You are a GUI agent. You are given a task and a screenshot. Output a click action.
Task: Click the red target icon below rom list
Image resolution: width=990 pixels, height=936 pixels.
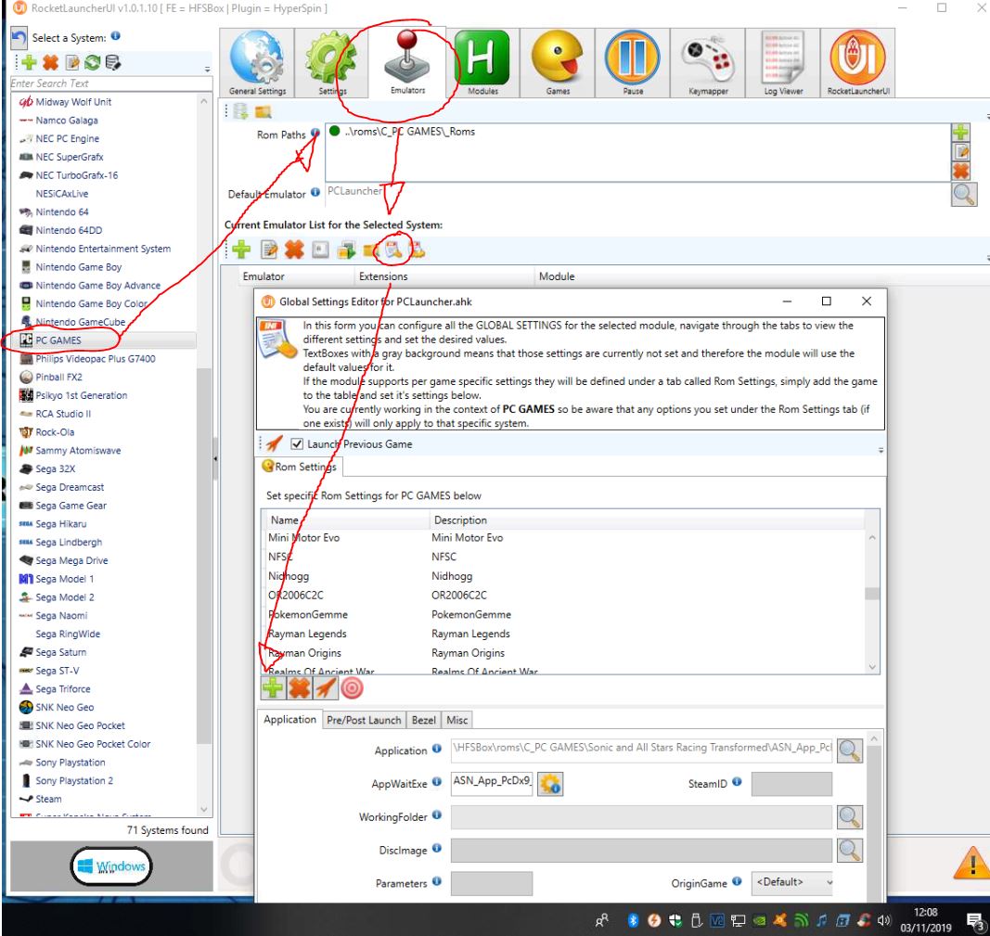click(352, 688)
